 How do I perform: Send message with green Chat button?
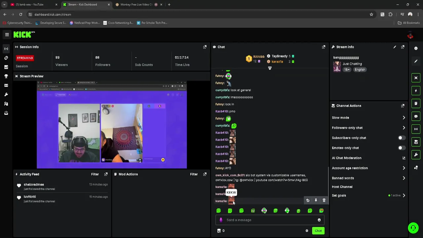coord(318,231)
